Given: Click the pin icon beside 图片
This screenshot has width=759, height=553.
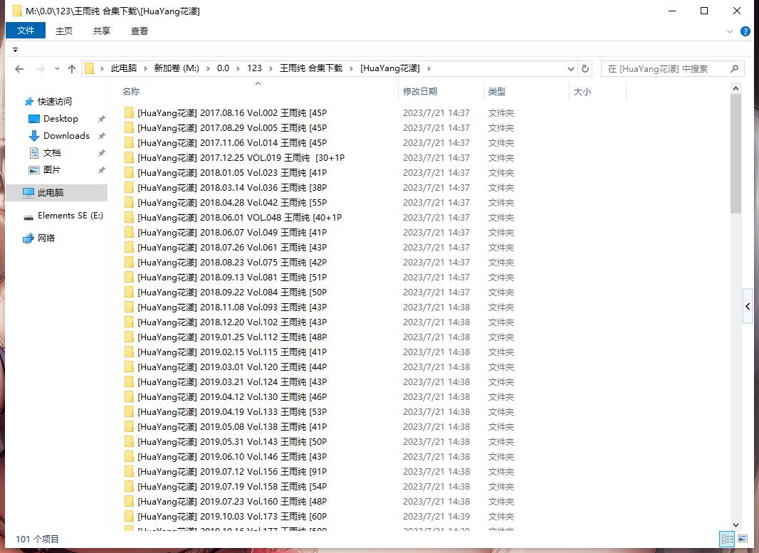Looking at the screenshot, I should click(x=102, y=170).
